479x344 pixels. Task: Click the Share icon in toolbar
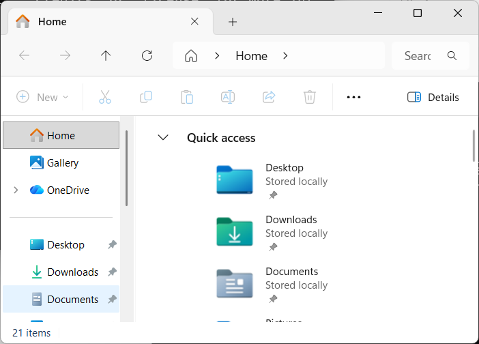pos(269,97)
